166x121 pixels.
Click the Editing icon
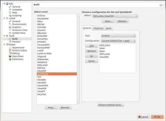[x=10, y=53]
